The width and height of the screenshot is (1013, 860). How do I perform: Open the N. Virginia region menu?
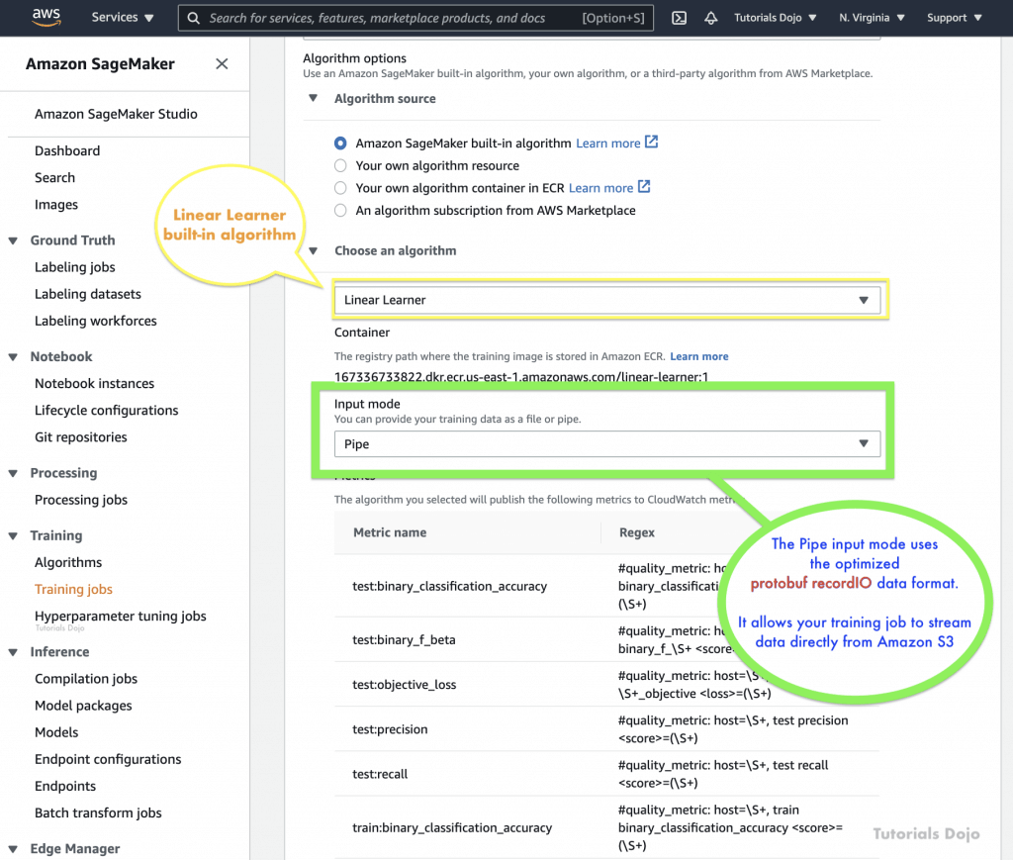[872, 18]
